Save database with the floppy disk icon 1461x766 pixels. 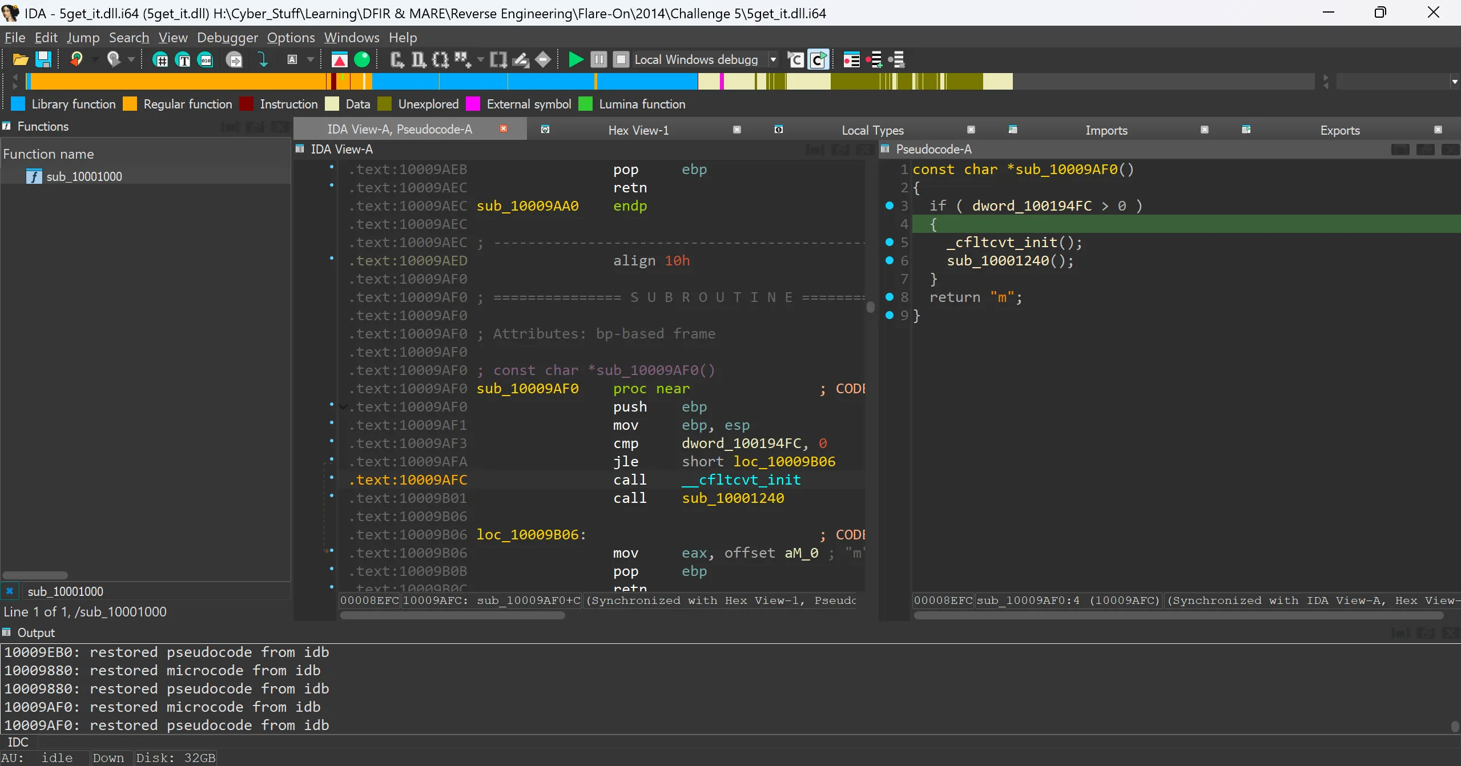click(x=43, y=59)
